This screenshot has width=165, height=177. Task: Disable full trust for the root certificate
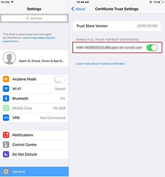152,48
